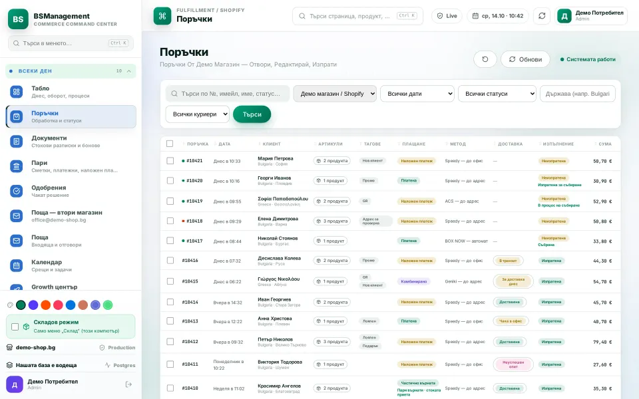Click the logout icon next to Демо Потребител
This screenshot has height=399, width=639.
[x=128, y=384]
